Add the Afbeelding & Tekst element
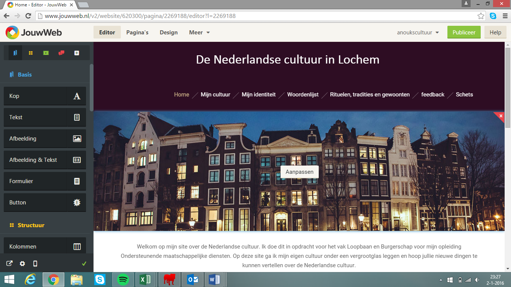Screen dimensions: 511x287 (x=45, y=160)
